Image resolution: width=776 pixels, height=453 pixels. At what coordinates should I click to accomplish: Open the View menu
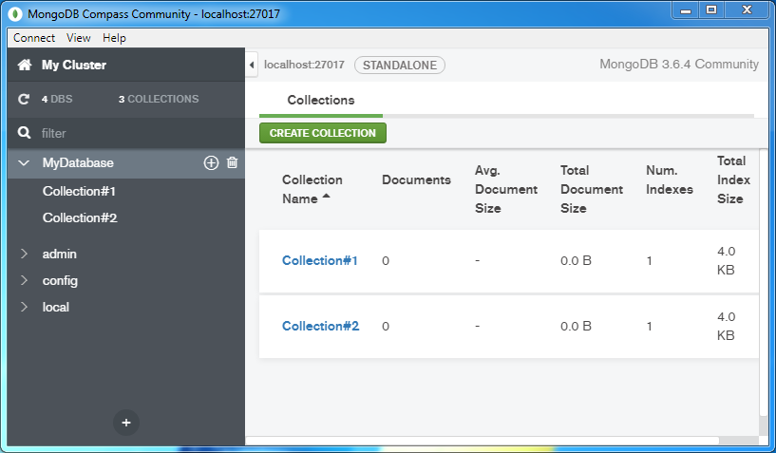tap(79, 38)
